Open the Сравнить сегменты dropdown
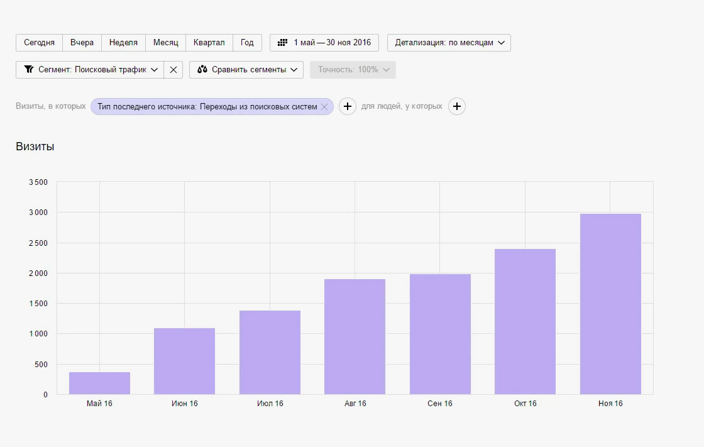Viewport: 704px width, 447px height. pos(246,70)
